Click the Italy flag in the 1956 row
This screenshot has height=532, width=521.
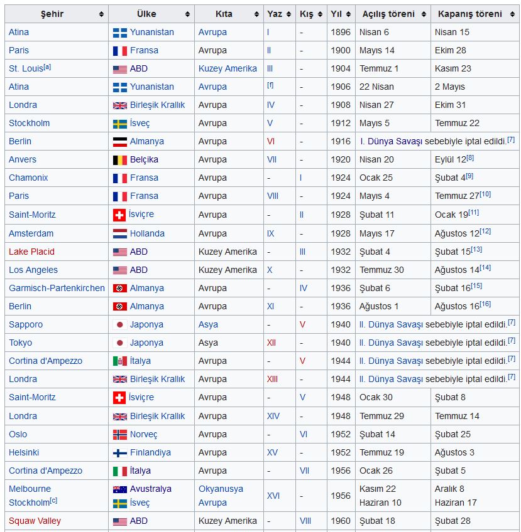pyautogui.click(x=119, y=471)
